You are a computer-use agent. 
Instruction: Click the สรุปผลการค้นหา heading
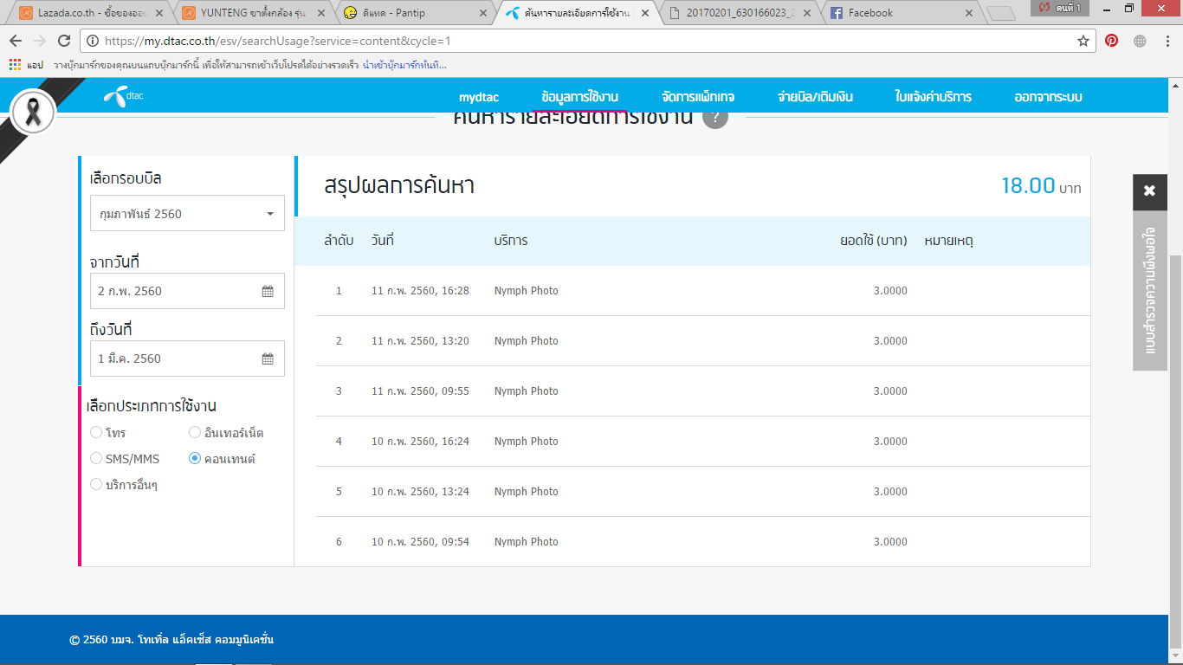coord(399,187)
